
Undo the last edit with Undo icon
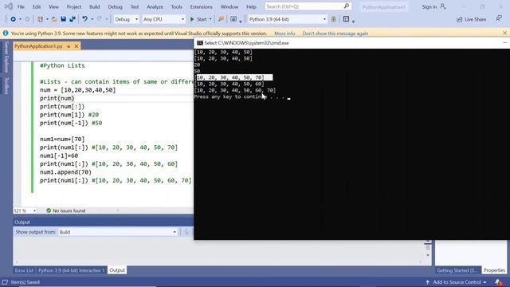[85, 19]
